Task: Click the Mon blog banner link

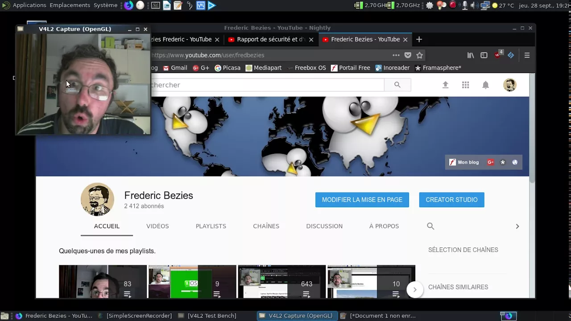Action: click(x=464, y=162)
